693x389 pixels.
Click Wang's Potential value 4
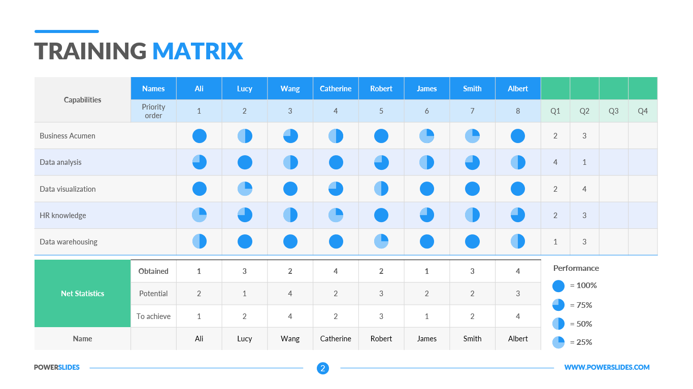coord(290,294)
